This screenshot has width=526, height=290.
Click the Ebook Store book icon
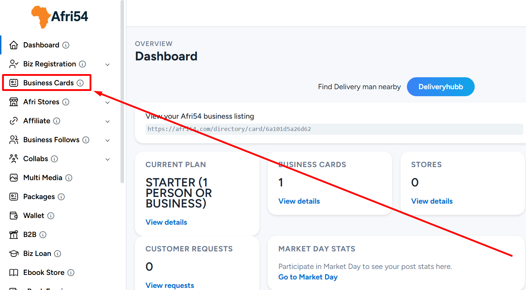tap(14, 272)
